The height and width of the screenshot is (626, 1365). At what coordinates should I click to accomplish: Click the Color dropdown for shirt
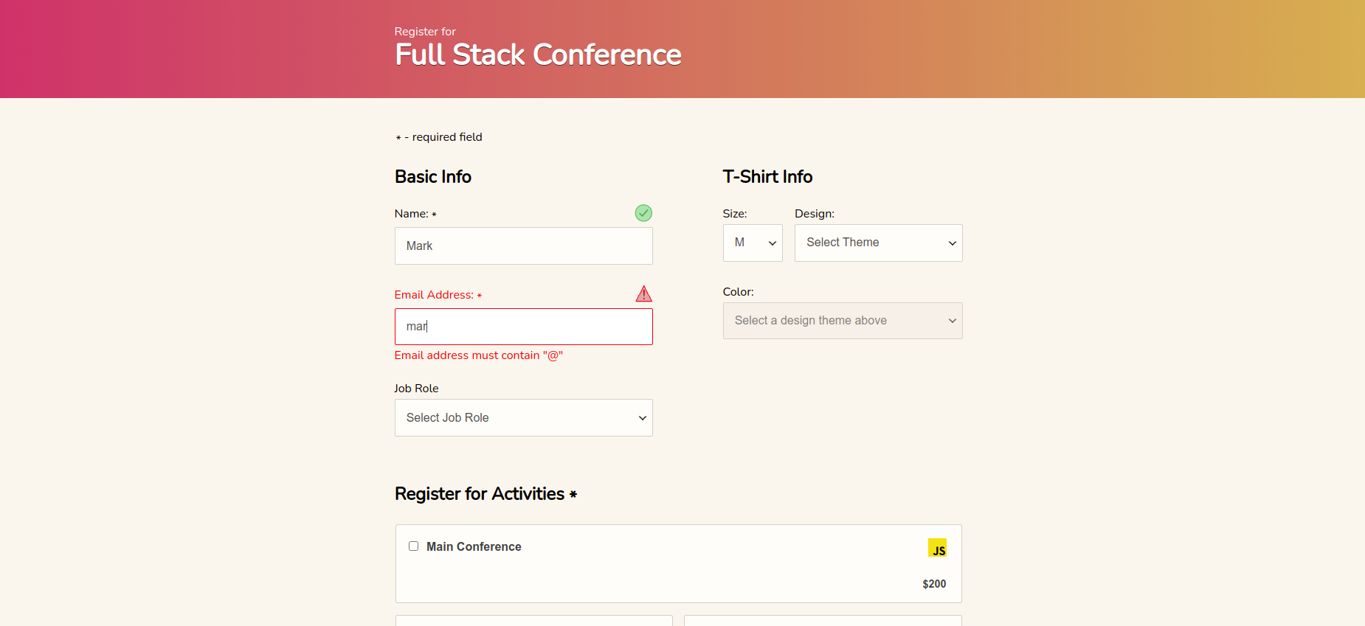842,321
